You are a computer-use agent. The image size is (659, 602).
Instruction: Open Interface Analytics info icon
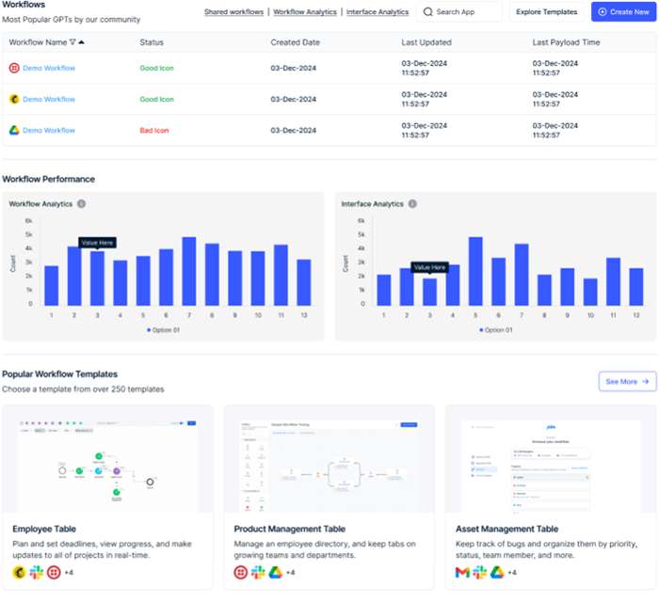[413, 203]
